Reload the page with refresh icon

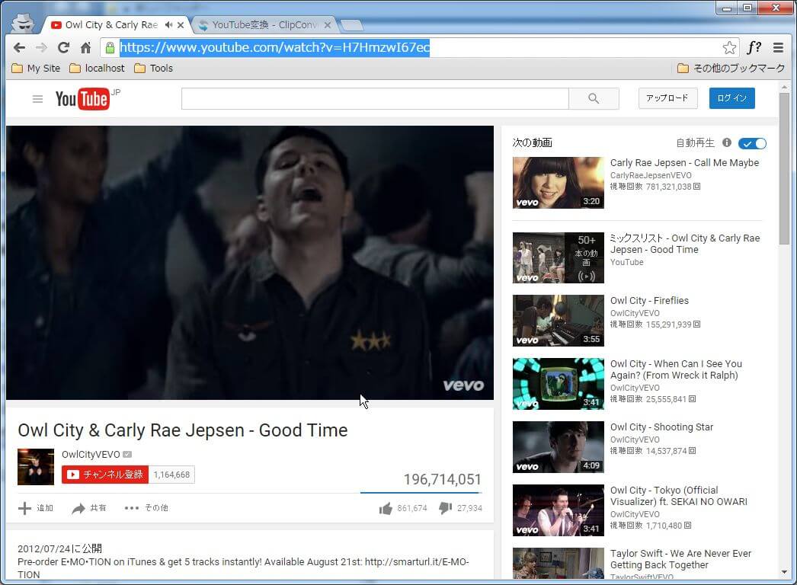[63, 48]
